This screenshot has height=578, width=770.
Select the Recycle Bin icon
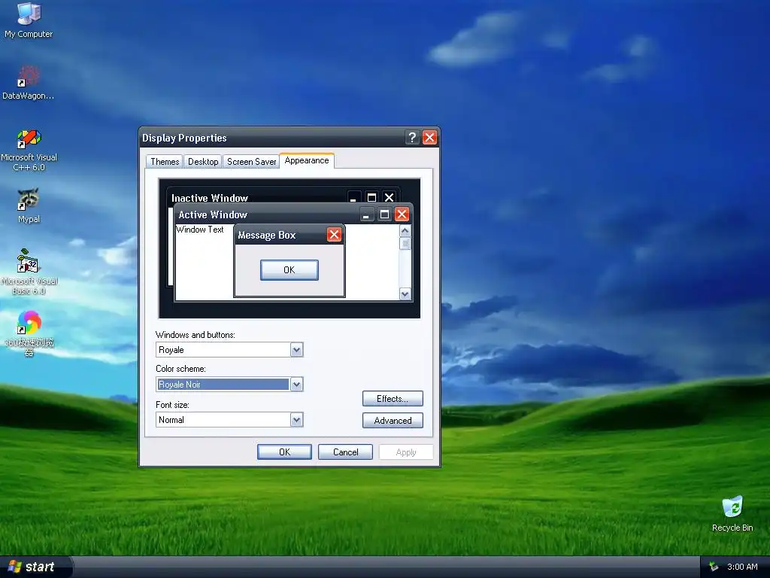[x=732, y=513]
